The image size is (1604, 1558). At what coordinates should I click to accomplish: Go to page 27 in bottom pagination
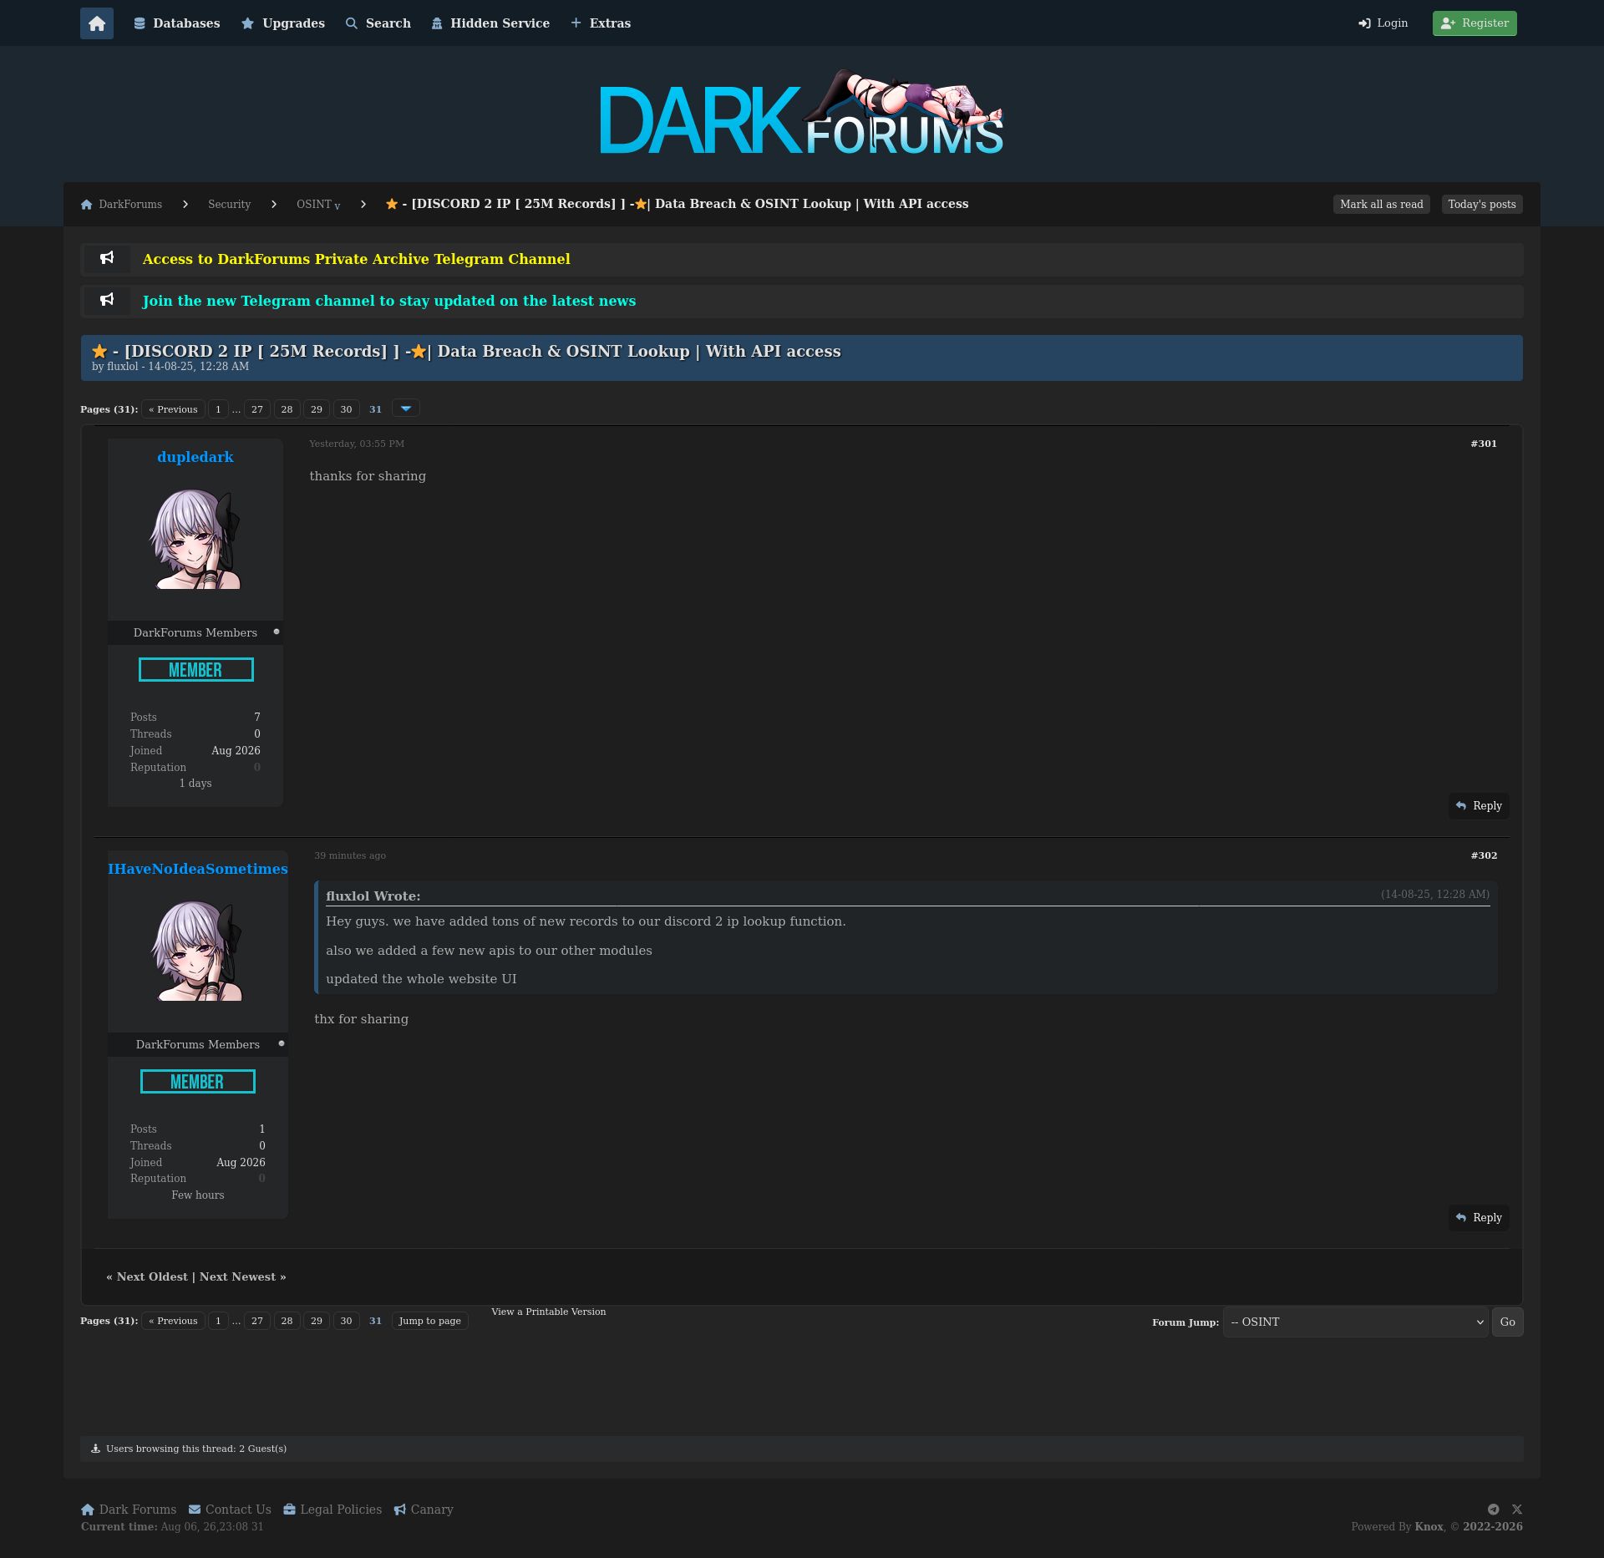point(257,1321)
